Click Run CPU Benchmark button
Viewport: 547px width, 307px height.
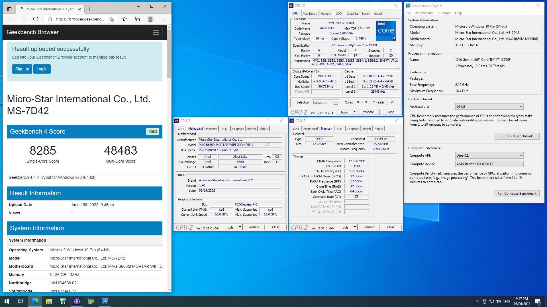click(517, 136)
